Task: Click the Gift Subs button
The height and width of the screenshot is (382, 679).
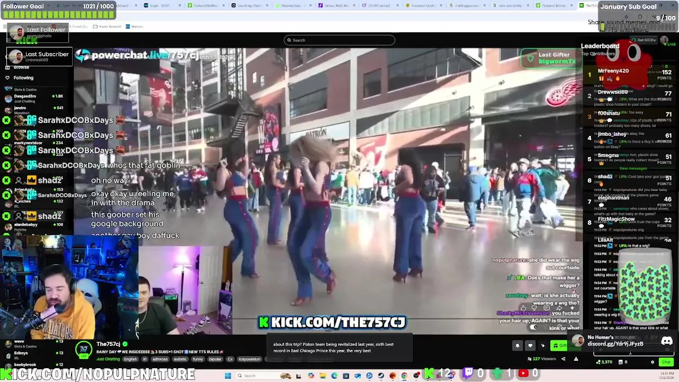Action: (x=565, y=345)
